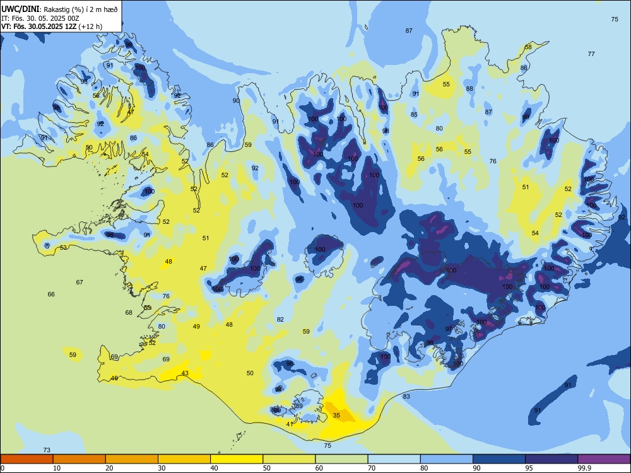Click the '85' humidity value on the map

click(414, 114)
